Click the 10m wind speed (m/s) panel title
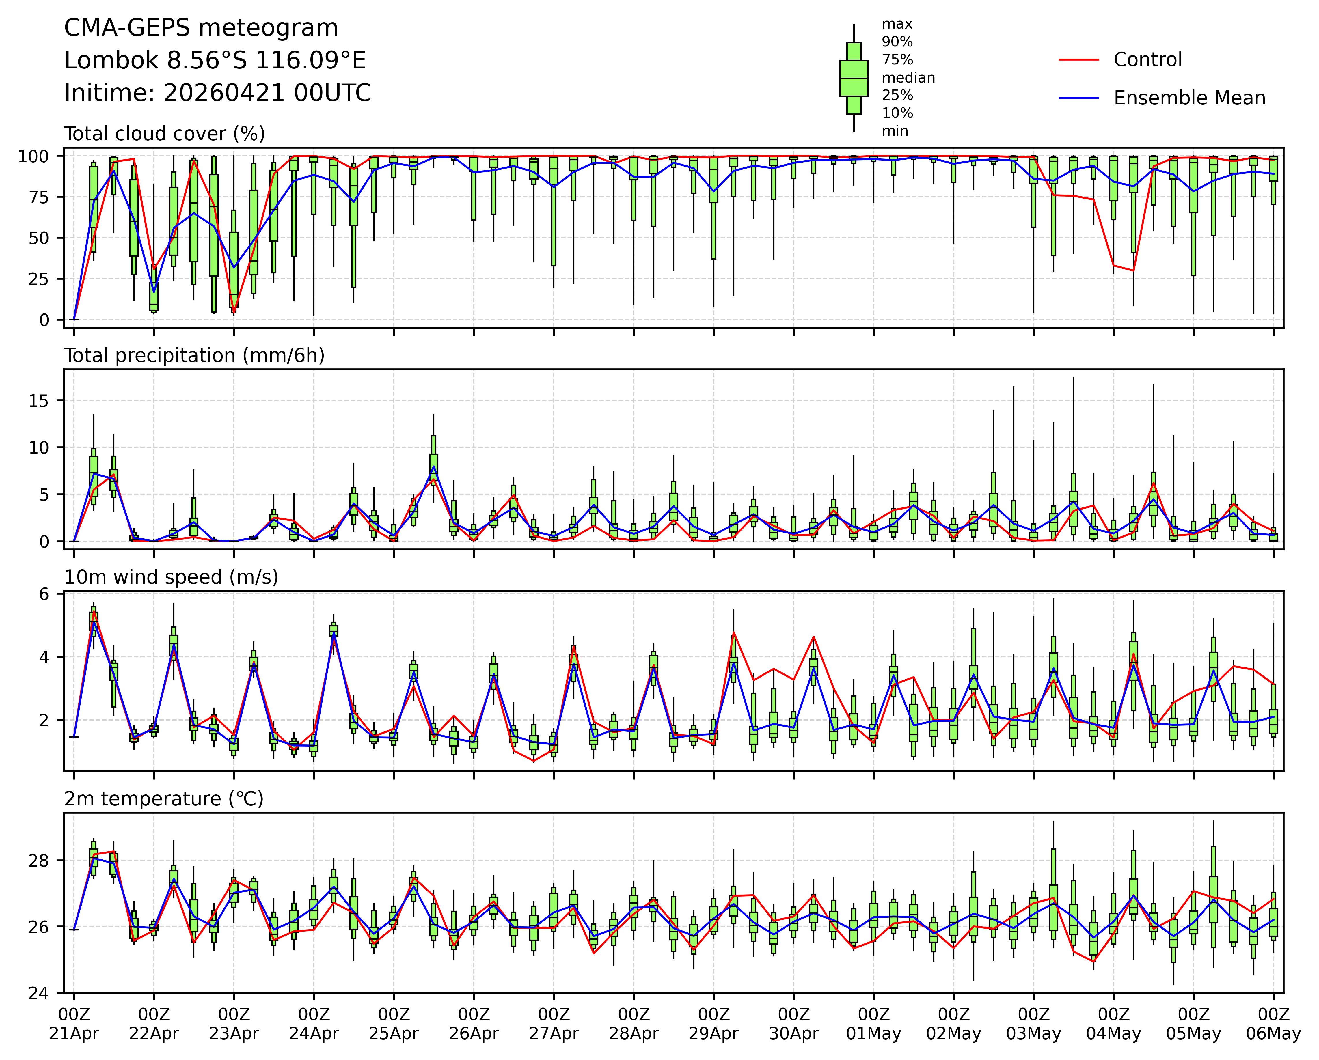 coord(171,577)
